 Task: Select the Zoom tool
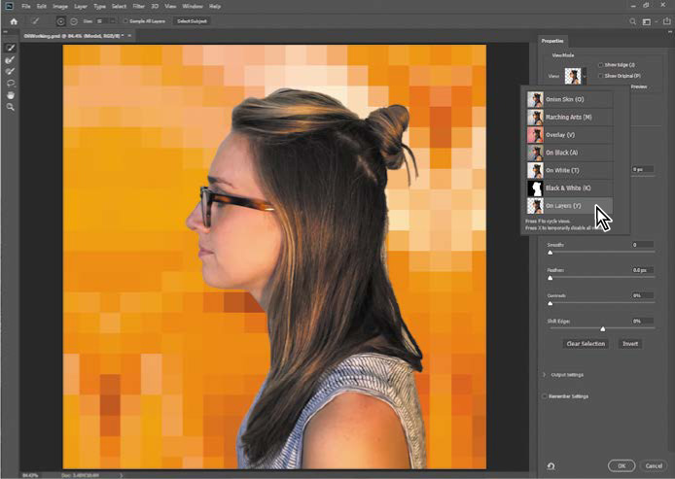tap(11, 106)
